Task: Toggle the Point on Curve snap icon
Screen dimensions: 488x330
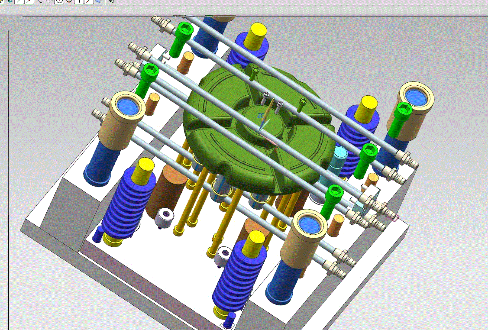Action: coord(89,1)
